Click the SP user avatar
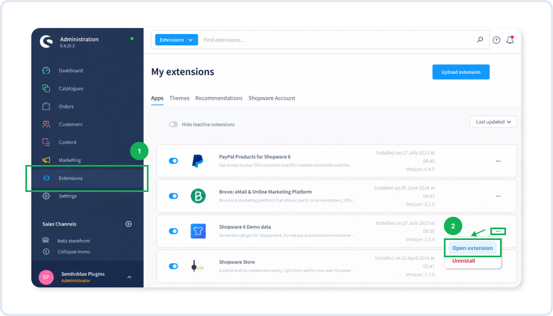The height and width of the screenshot is (316, 553). [x=46, y=277]
